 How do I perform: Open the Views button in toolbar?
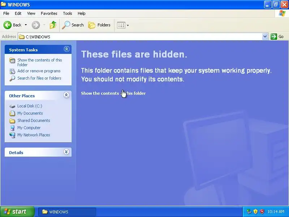pyautogui.click(x=121, y=25)
